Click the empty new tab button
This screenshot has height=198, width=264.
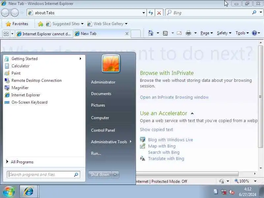point(136,34)
